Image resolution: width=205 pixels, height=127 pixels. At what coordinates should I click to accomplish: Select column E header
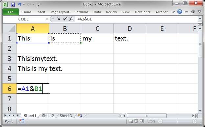click(x=162, y=28)
